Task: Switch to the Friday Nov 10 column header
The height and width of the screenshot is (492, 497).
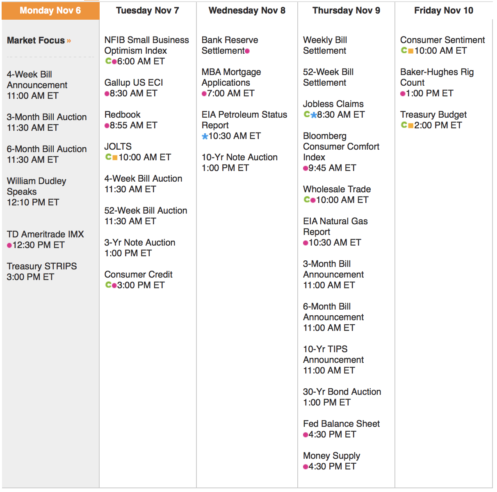Action: coord(443,11)
